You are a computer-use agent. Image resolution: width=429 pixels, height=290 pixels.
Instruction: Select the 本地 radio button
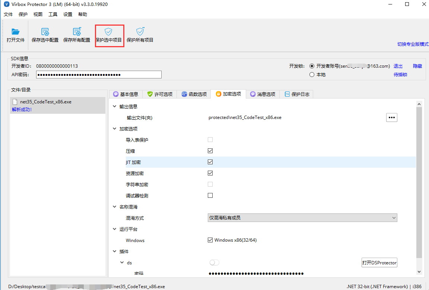(312, 75)
